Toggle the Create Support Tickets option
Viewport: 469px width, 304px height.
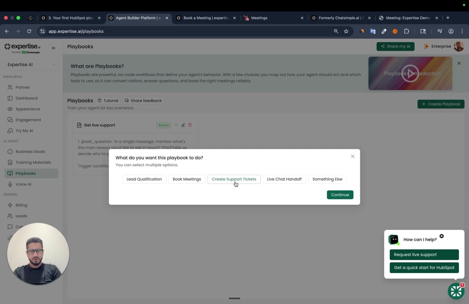[234, 179]
